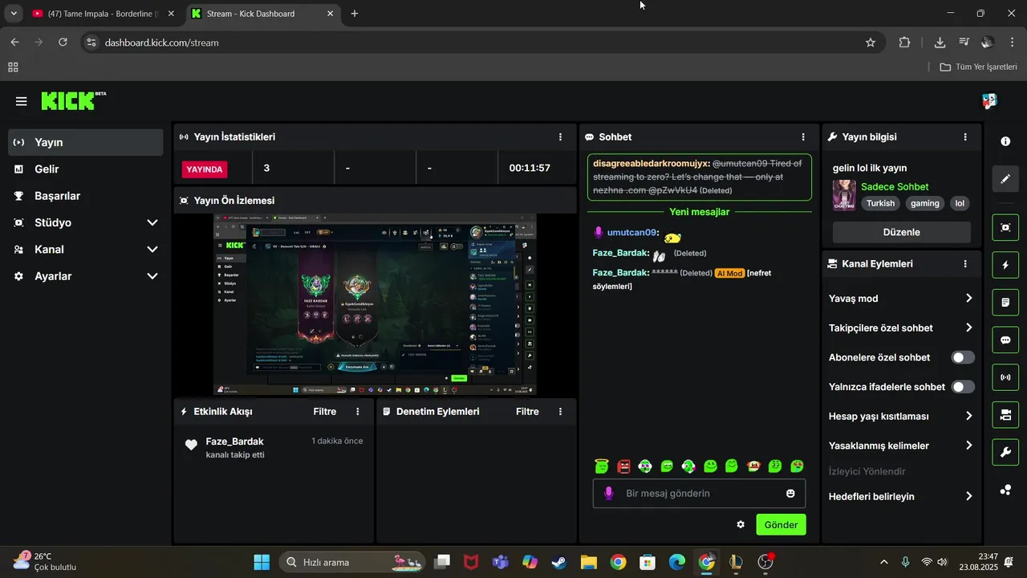
Task: Toggle the moderation actions document icon in the right toolbar
Action: (1005, 303)
